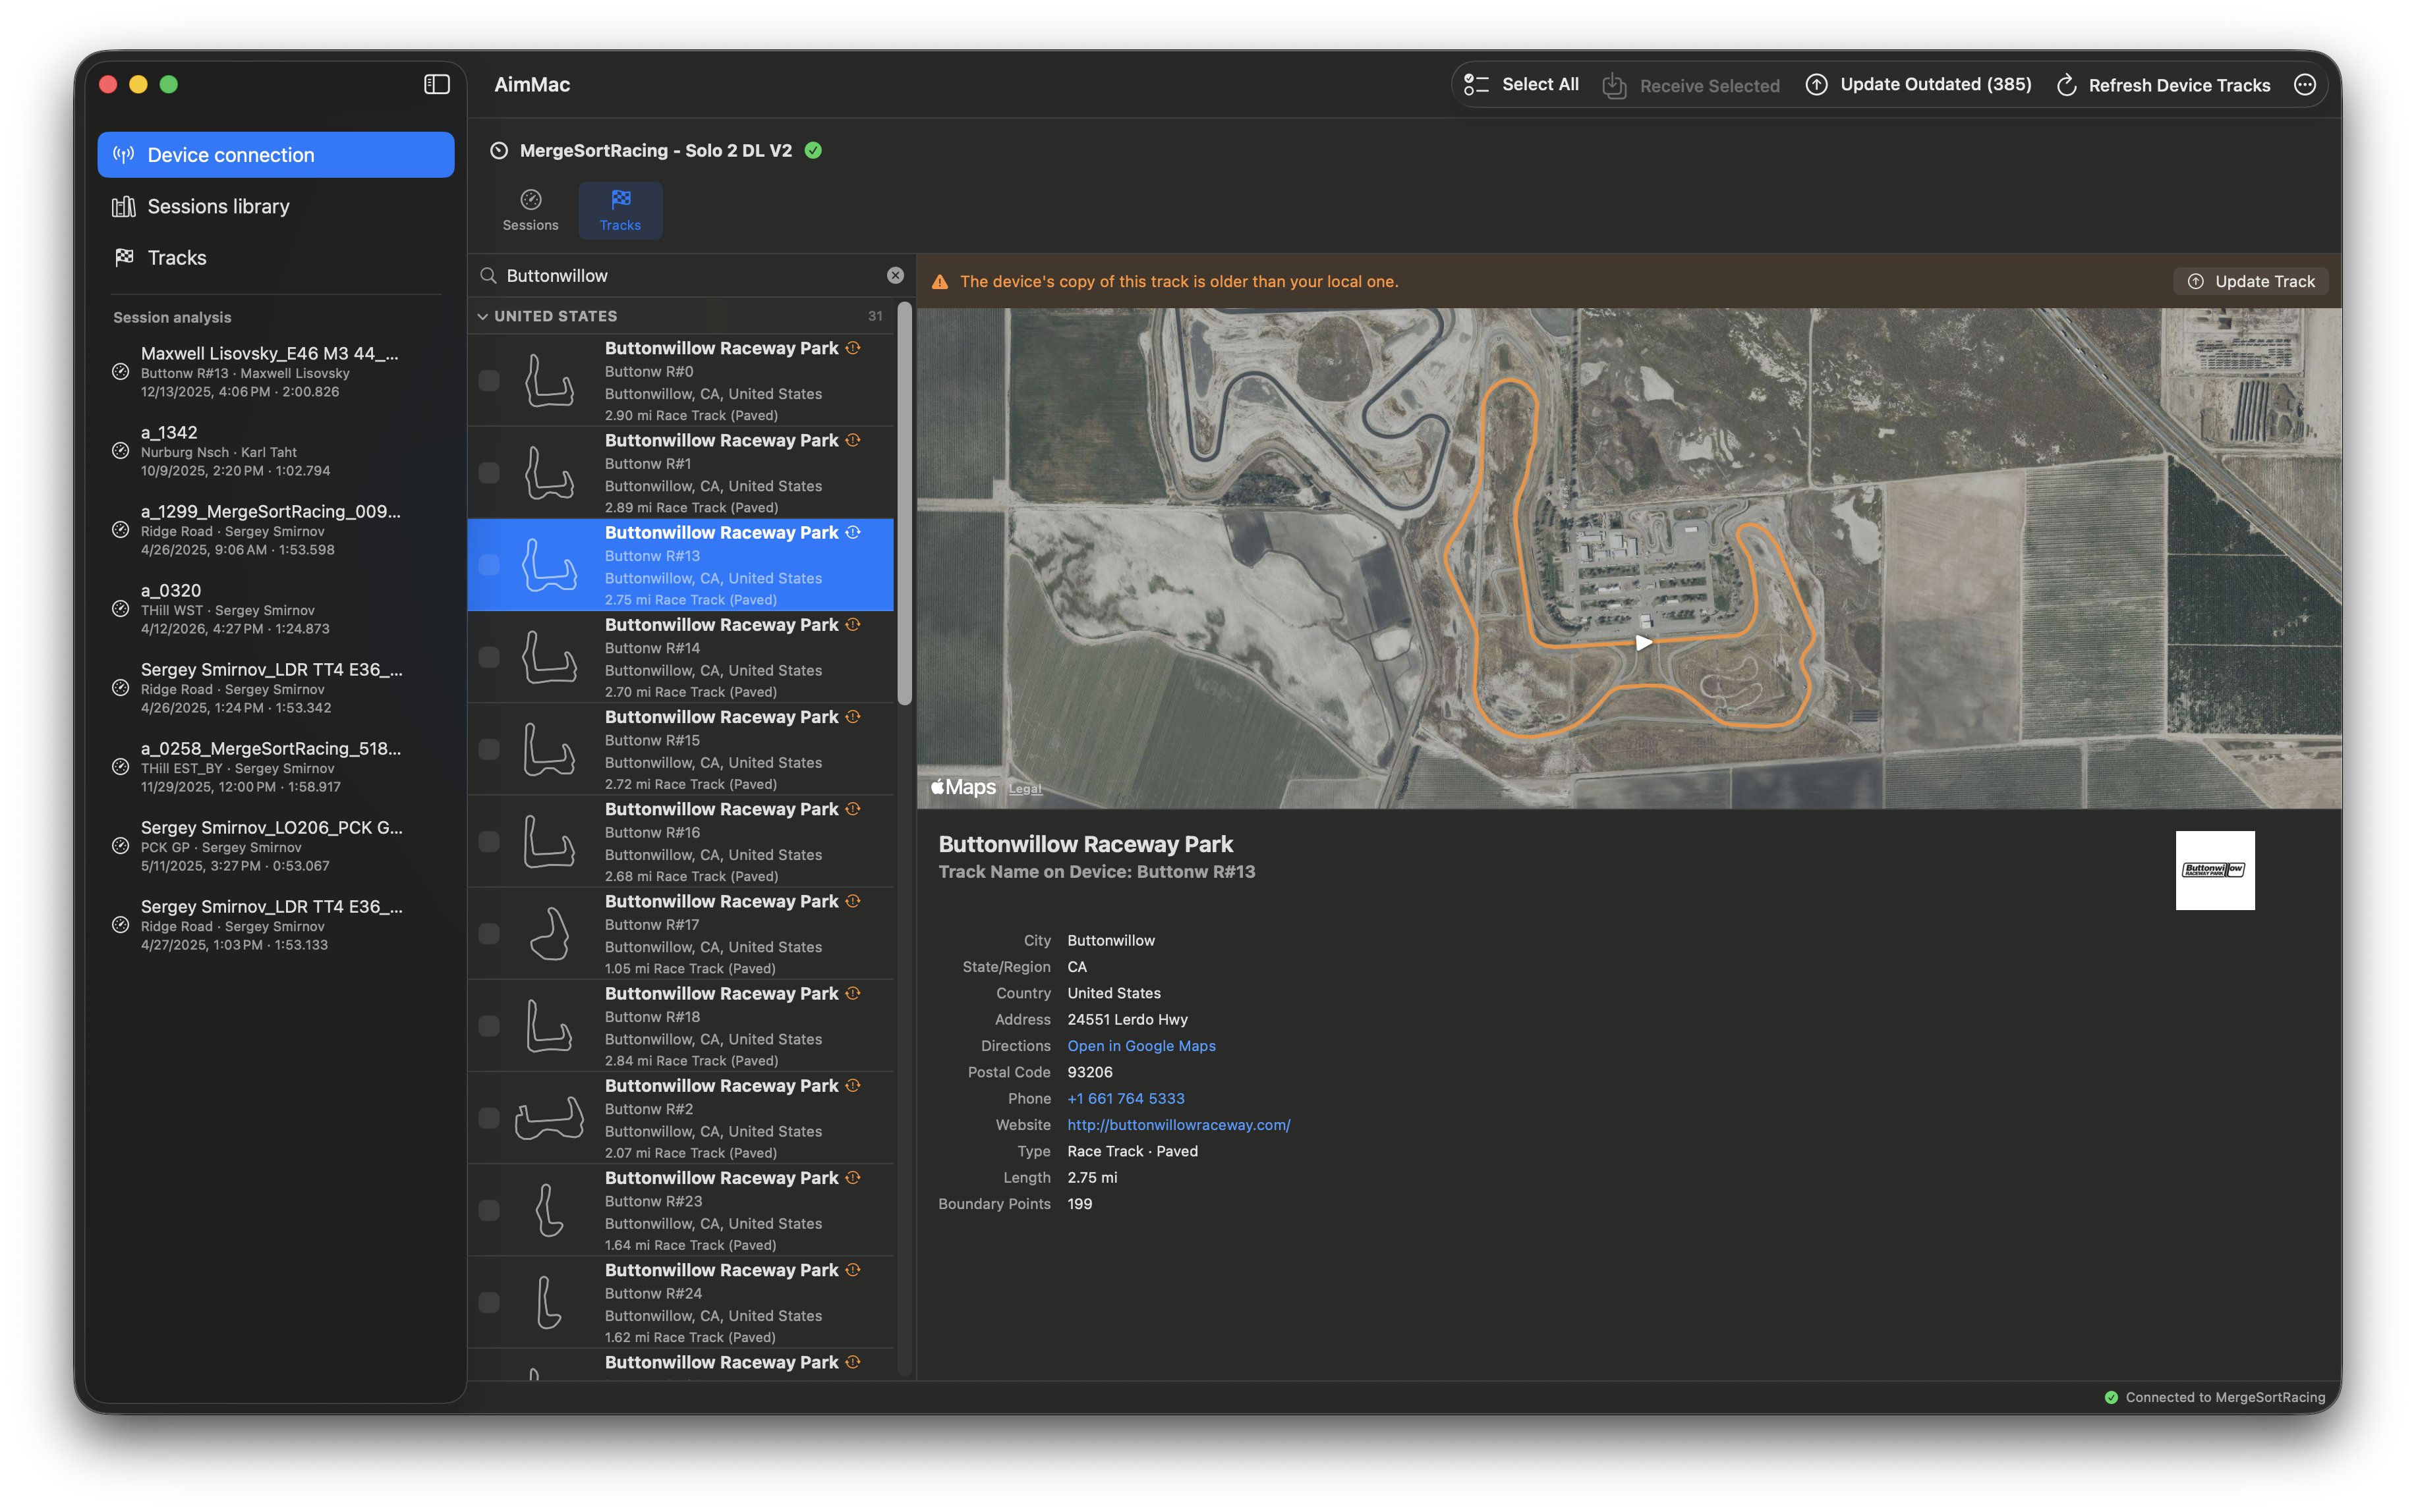Click the Buttonw R#23 track outline thumbnail
Screen dimensions: 2416x1512
pos(548,1210)
